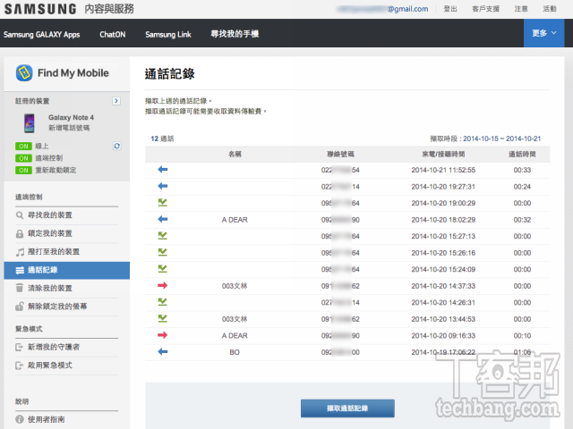Click the padlock icon for 鎖定我的裝置
573x429 pixels.
point(20,234)
